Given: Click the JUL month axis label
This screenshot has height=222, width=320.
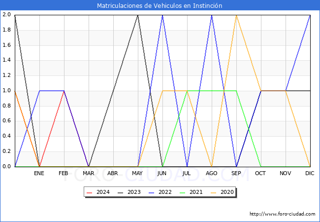Looking at the screenshot, I should click(x=187, y=173).
